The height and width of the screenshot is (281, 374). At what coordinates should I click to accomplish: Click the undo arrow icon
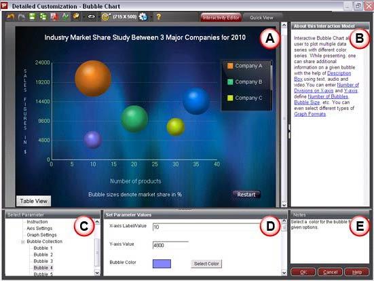pos(10,17)
